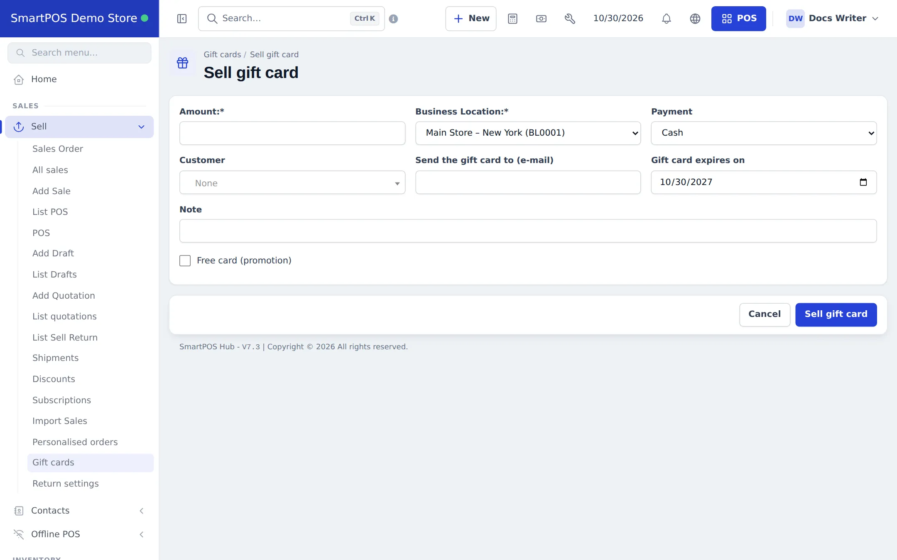Open Docs Writer user menu chevron
The height and width of the screenshot is (560, 897).
pos(875,19)
